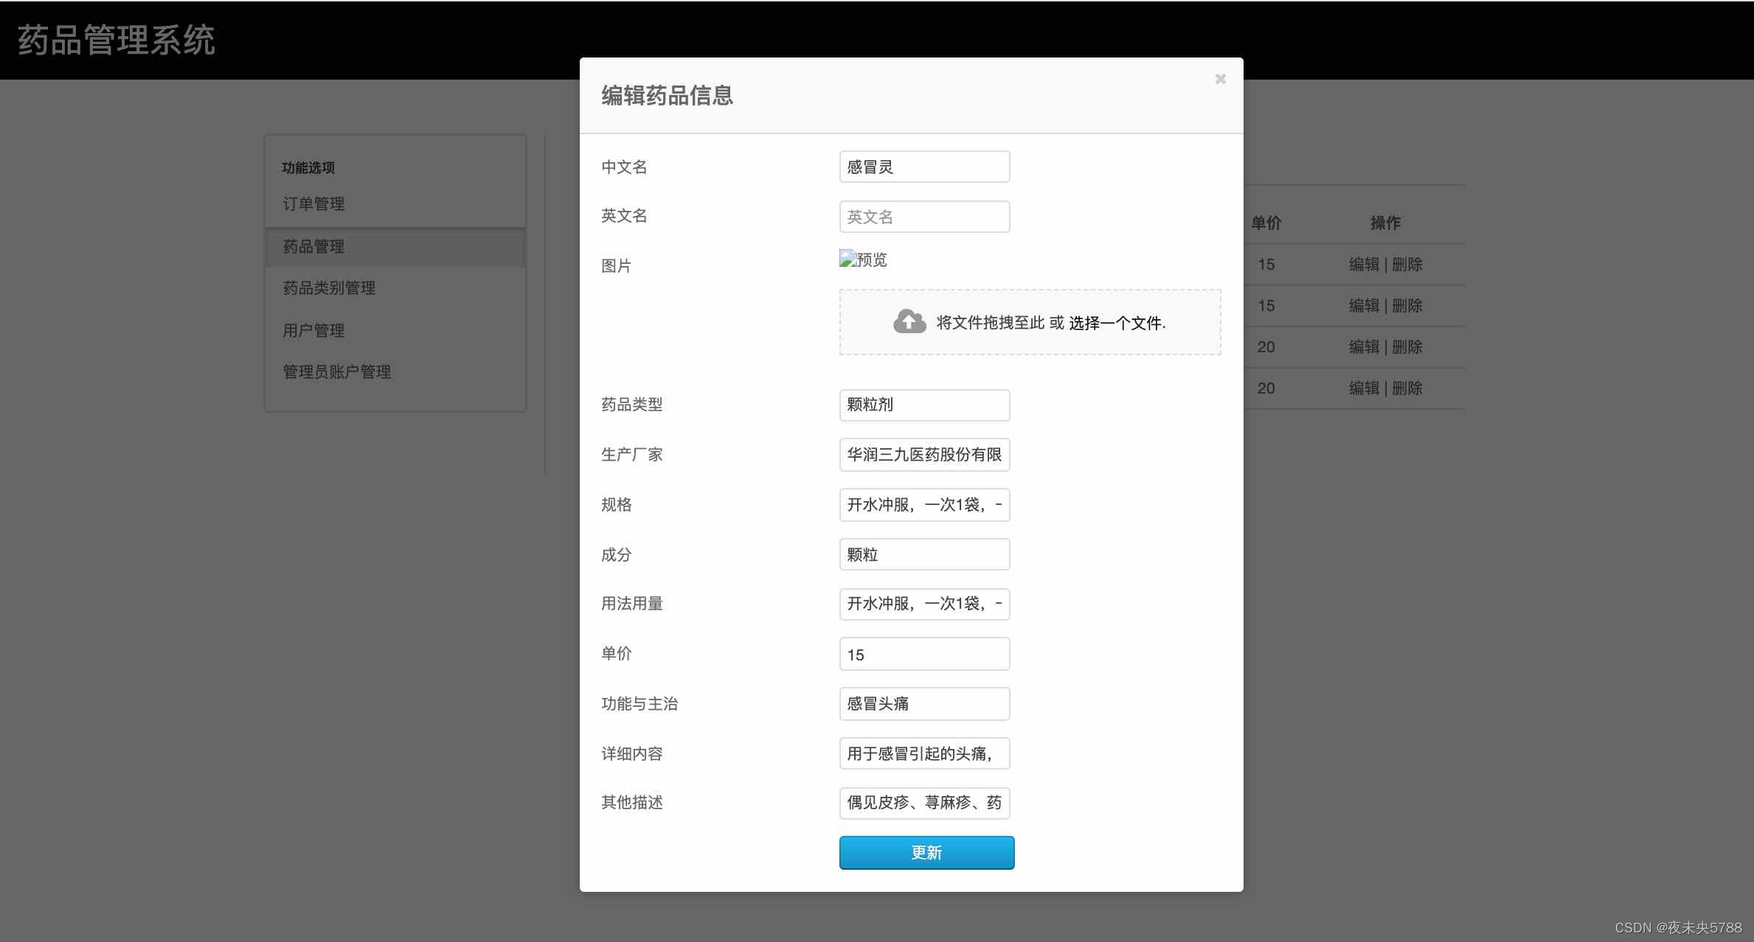Open 用户管理 in the sidebar
The height and width of the screenshot is (942, 1754).
pos(314,331)
